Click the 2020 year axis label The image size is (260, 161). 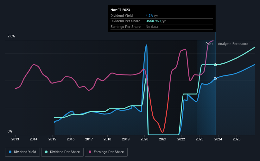point(144,139)
